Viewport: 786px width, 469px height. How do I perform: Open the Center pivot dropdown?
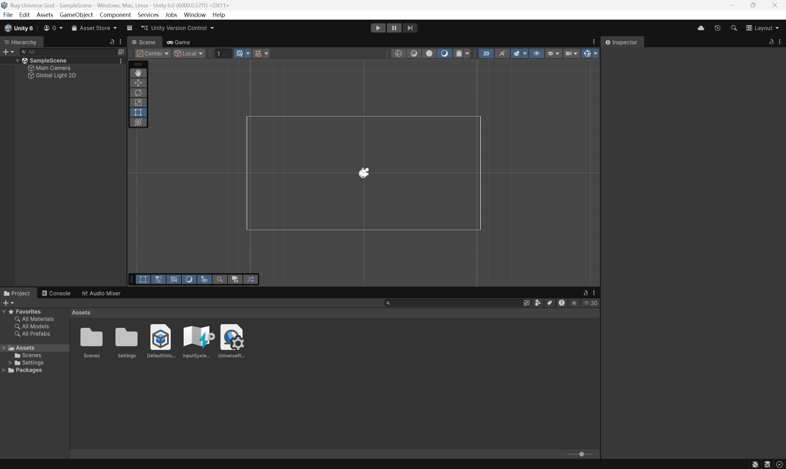tap(153, 53)
